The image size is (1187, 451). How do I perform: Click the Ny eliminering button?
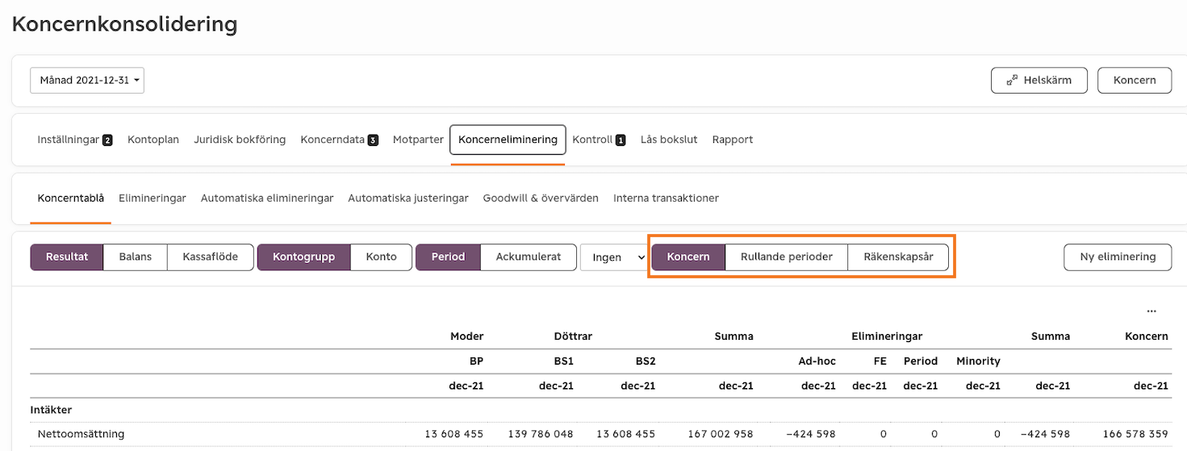1118,257
